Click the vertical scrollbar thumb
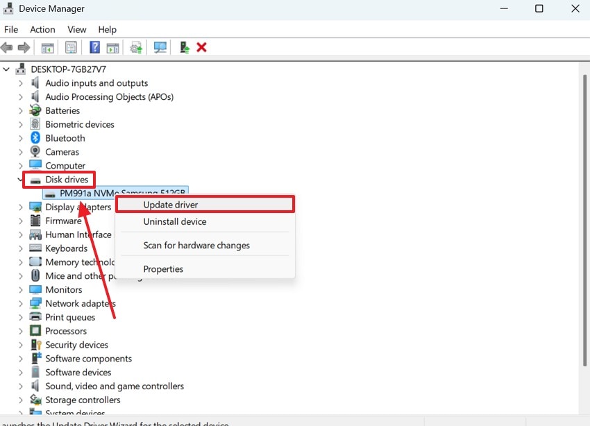 pyautogui.click(x=584, y=220)
